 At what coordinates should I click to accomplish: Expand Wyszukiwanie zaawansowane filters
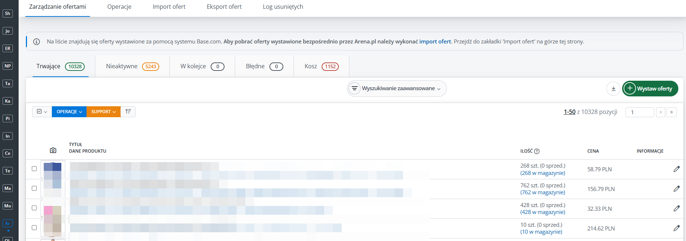pos(397,89)
